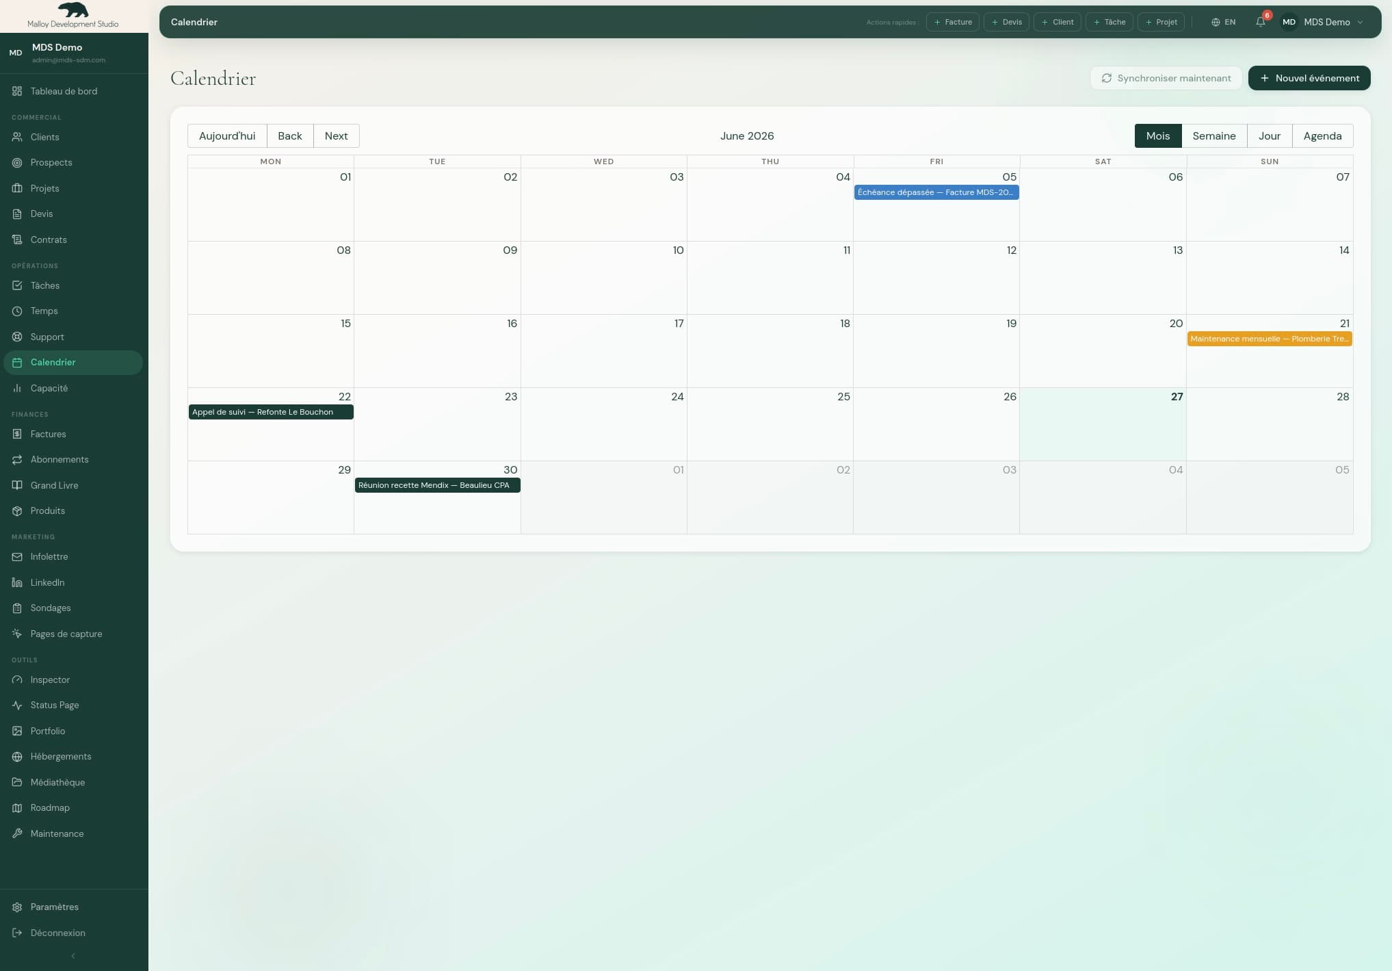Click the Paramètres gear icon
Image resolution: width=1392 pixels, height=971 pixels.
tap(17, 907)
